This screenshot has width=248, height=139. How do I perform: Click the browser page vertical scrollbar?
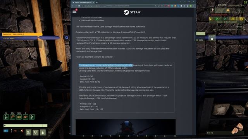point(195,36)
